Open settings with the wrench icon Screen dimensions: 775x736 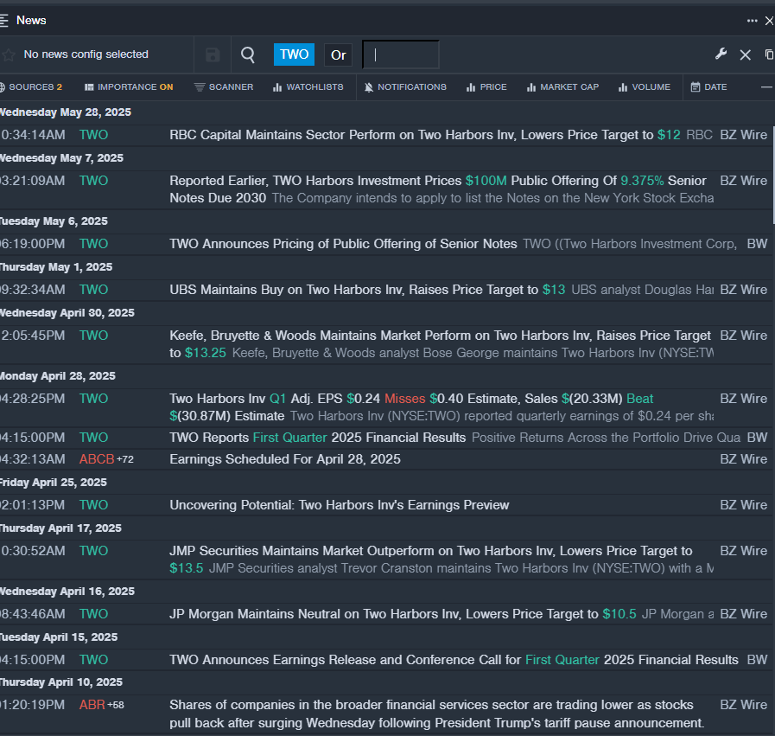pyautogui.click(x=721, y=54)
